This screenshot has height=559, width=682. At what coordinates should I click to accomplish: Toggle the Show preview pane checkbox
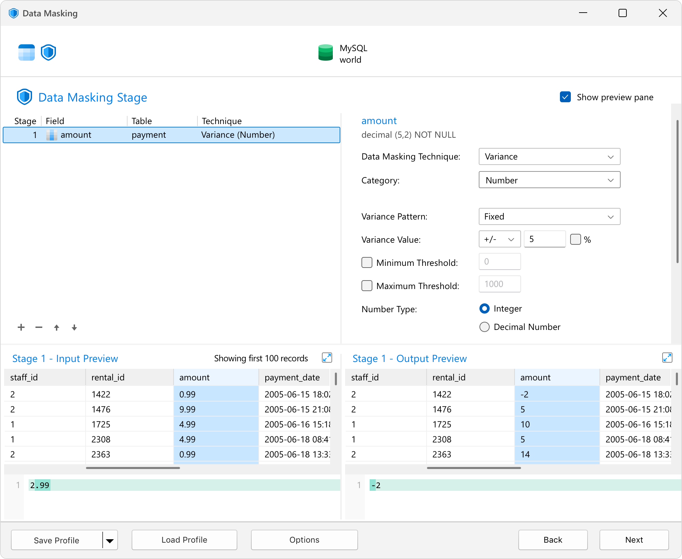tap(565, 97)
